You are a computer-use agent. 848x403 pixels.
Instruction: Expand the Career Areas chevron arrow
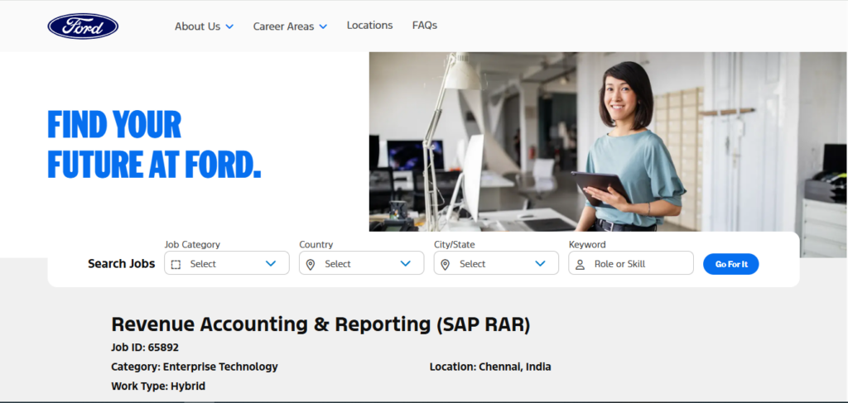point(323,26)
